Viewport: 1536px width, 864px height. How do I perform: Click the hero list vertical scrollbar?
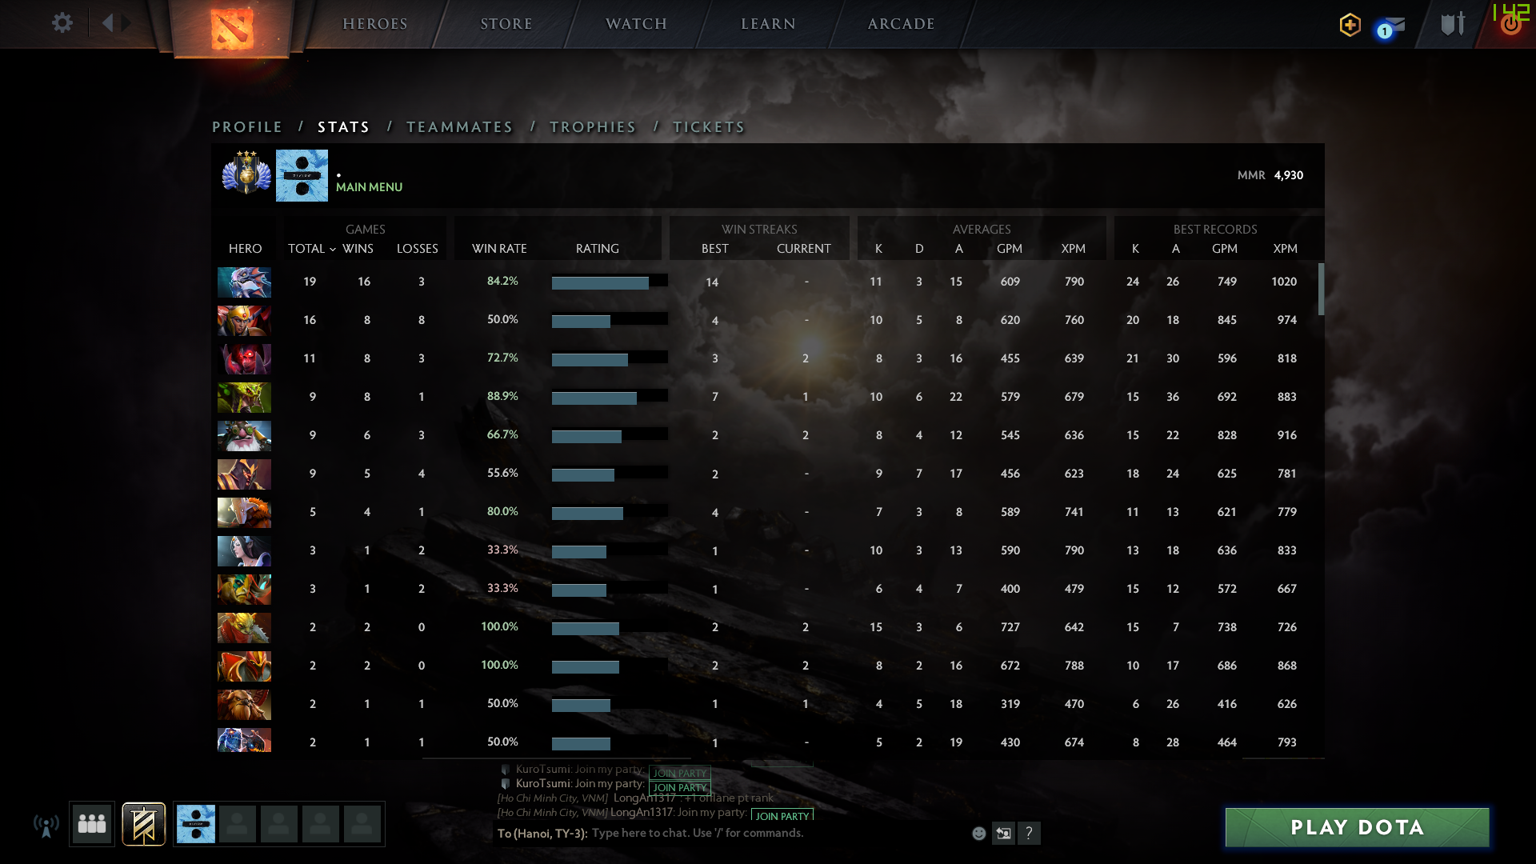[1321, 290]
